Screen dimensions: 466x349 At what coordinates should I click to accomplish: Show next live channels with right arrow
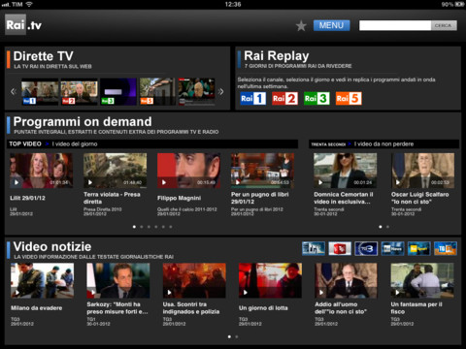coord(221,91)
